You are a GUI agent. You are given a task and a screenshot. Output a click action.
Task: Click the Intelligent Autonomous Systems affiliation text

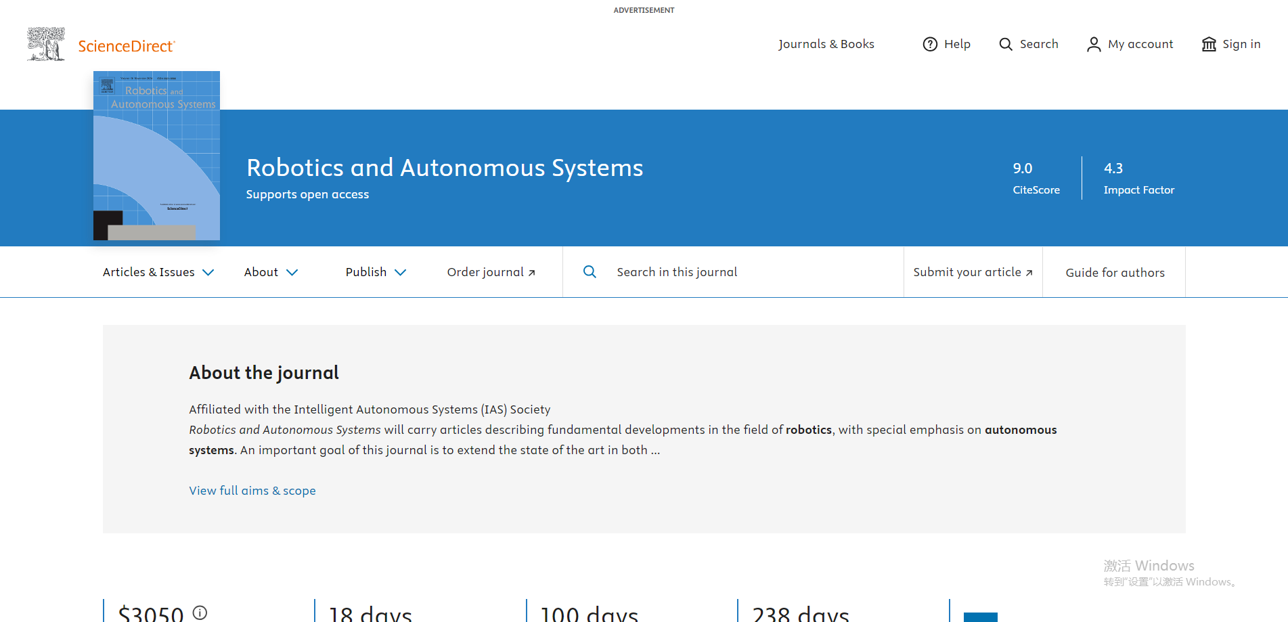[x=370, y=409]
